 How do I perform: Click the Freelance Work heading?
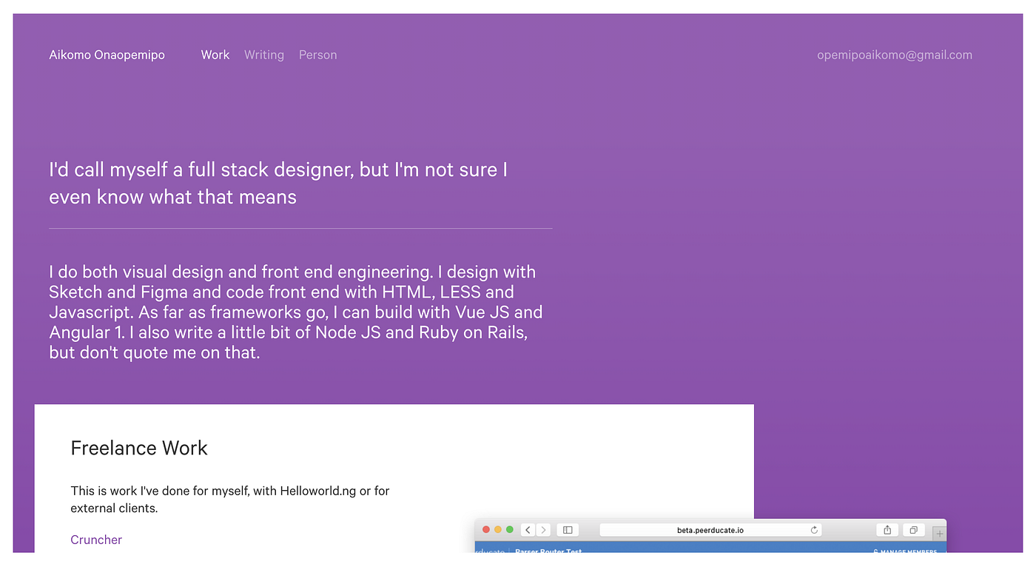139,448
